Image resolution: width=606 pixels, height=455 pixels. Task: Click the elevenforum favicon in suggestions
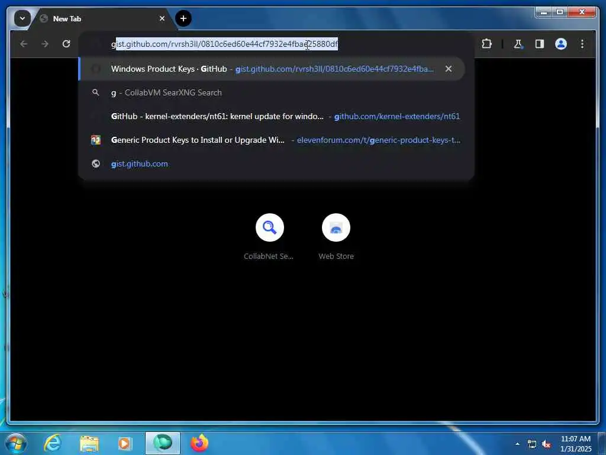click(x=95, y=140)
